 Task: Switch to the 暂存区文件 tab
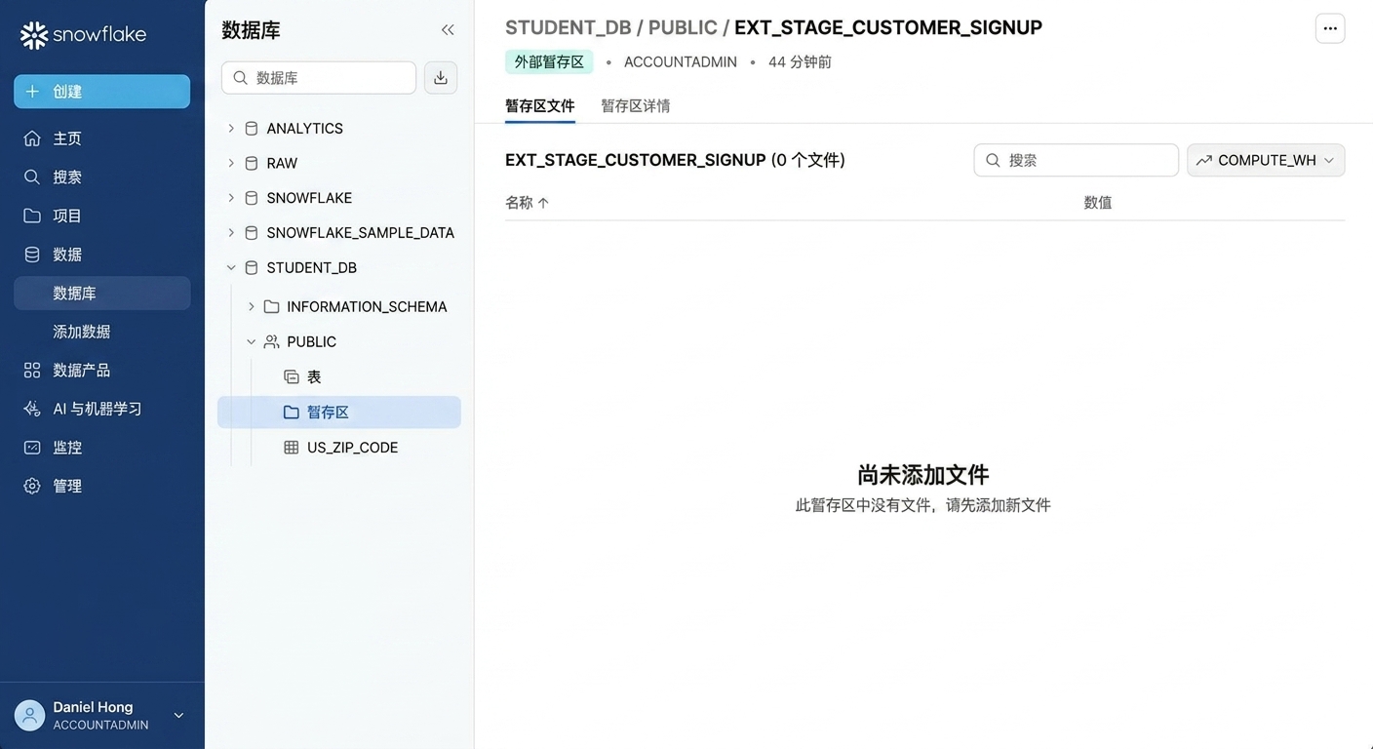pyautogui.click(x=539, y=105)
